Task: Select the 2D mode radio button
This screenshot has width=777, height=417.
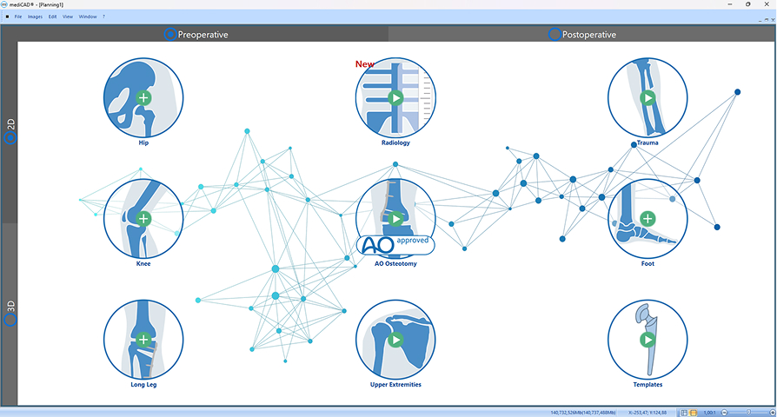Action: pos(10,137)
